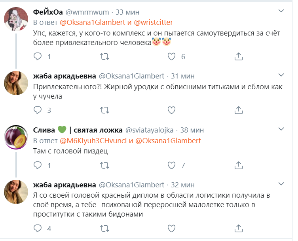Viewport: 298px width, 241px height.
Task: Expand options for the 31-minute-old tweet
Action: click(281, 75)
